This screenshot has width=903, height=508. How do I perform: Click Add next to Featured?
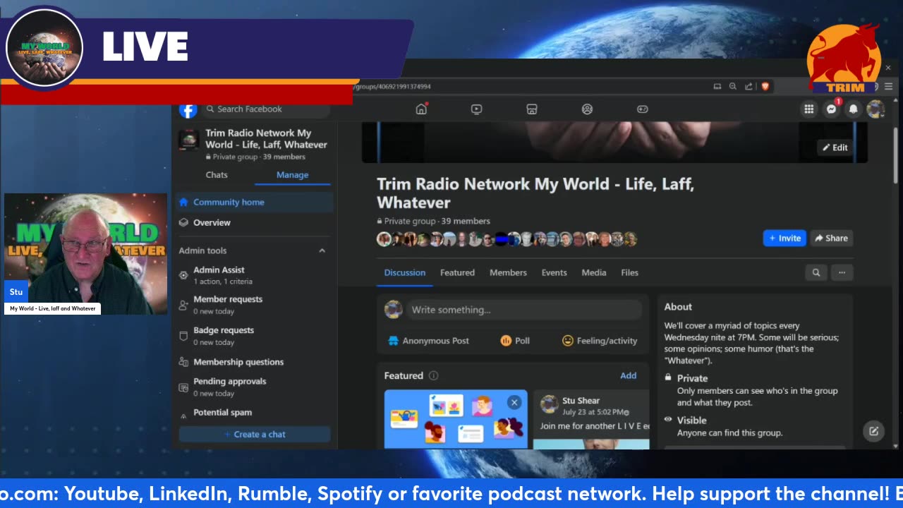click(628, 375)
